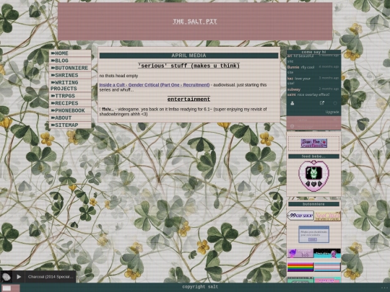Click the chatbox Upgrade link
This screenshot has width=390, height=292.
pos(332,112)
